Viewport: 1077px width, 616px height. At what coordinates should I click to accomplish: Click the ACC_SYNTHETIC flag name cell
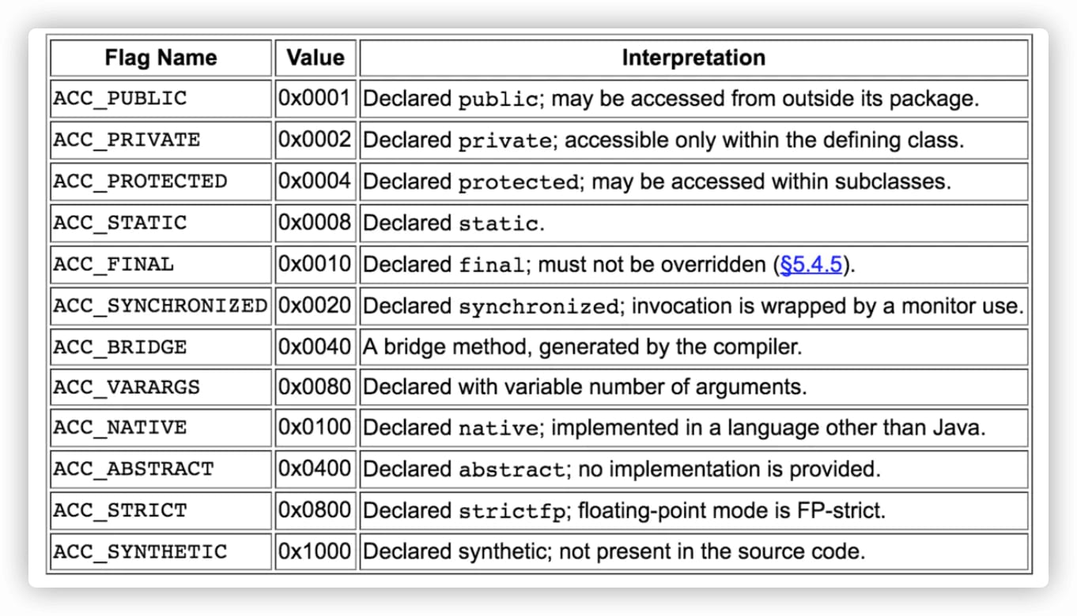[x=161, y=551]
